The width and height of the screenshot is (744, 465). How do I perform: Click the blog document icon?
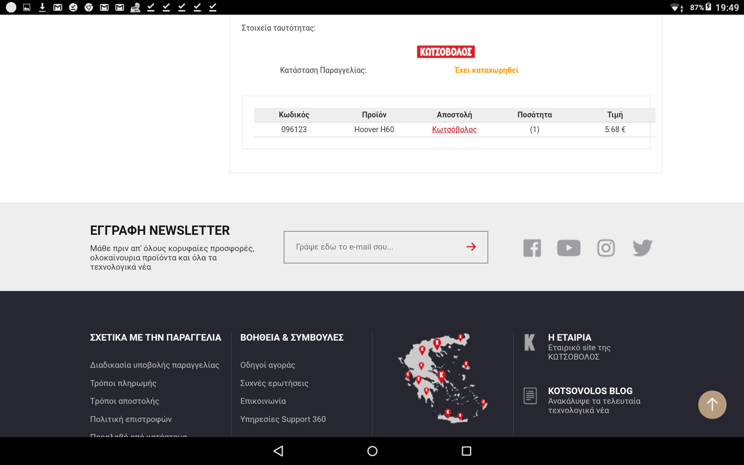point(530,396)
